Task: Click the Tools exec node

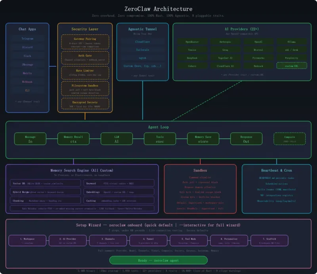Action: point(159,139)
